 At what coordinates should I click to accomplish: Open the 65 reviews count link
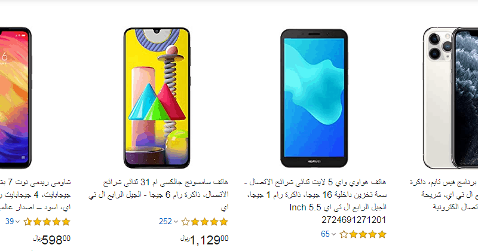[x=325, y=234]
